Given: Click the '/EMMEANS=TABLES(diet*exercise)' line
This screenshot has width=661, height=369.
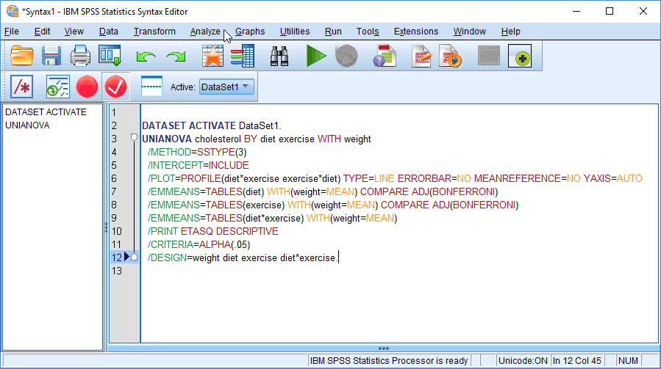Looking at the screenshot, I should pyautogui.click(x=272, y=218).
